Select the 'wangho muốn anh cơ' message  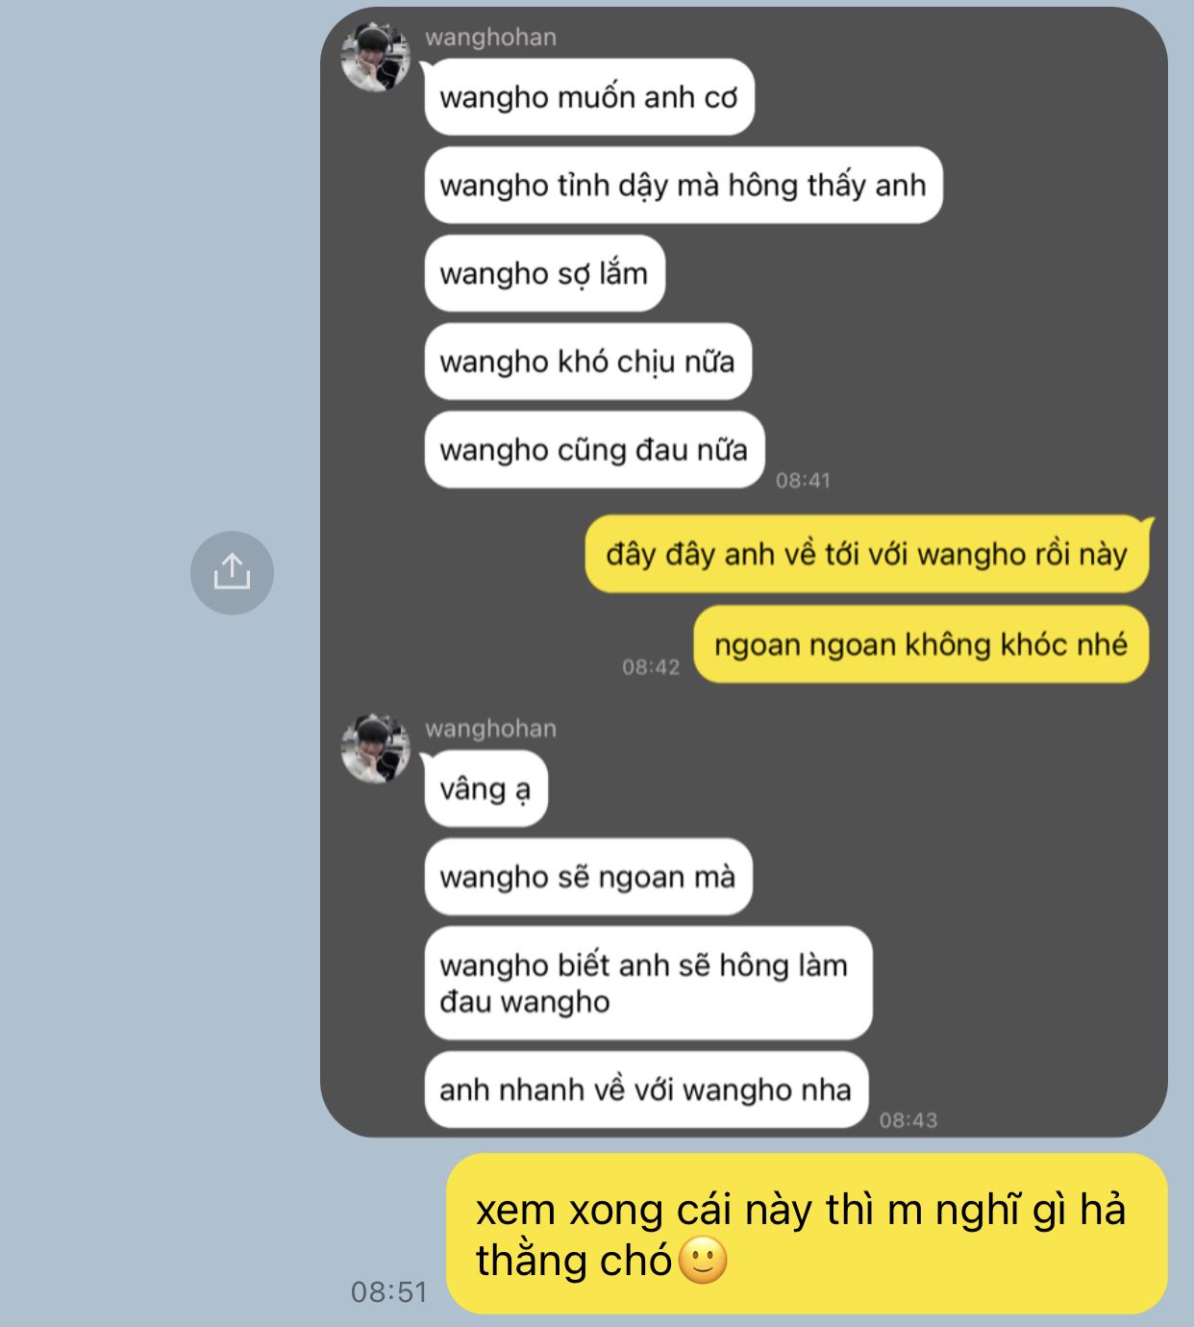click(x=589, y=97)
